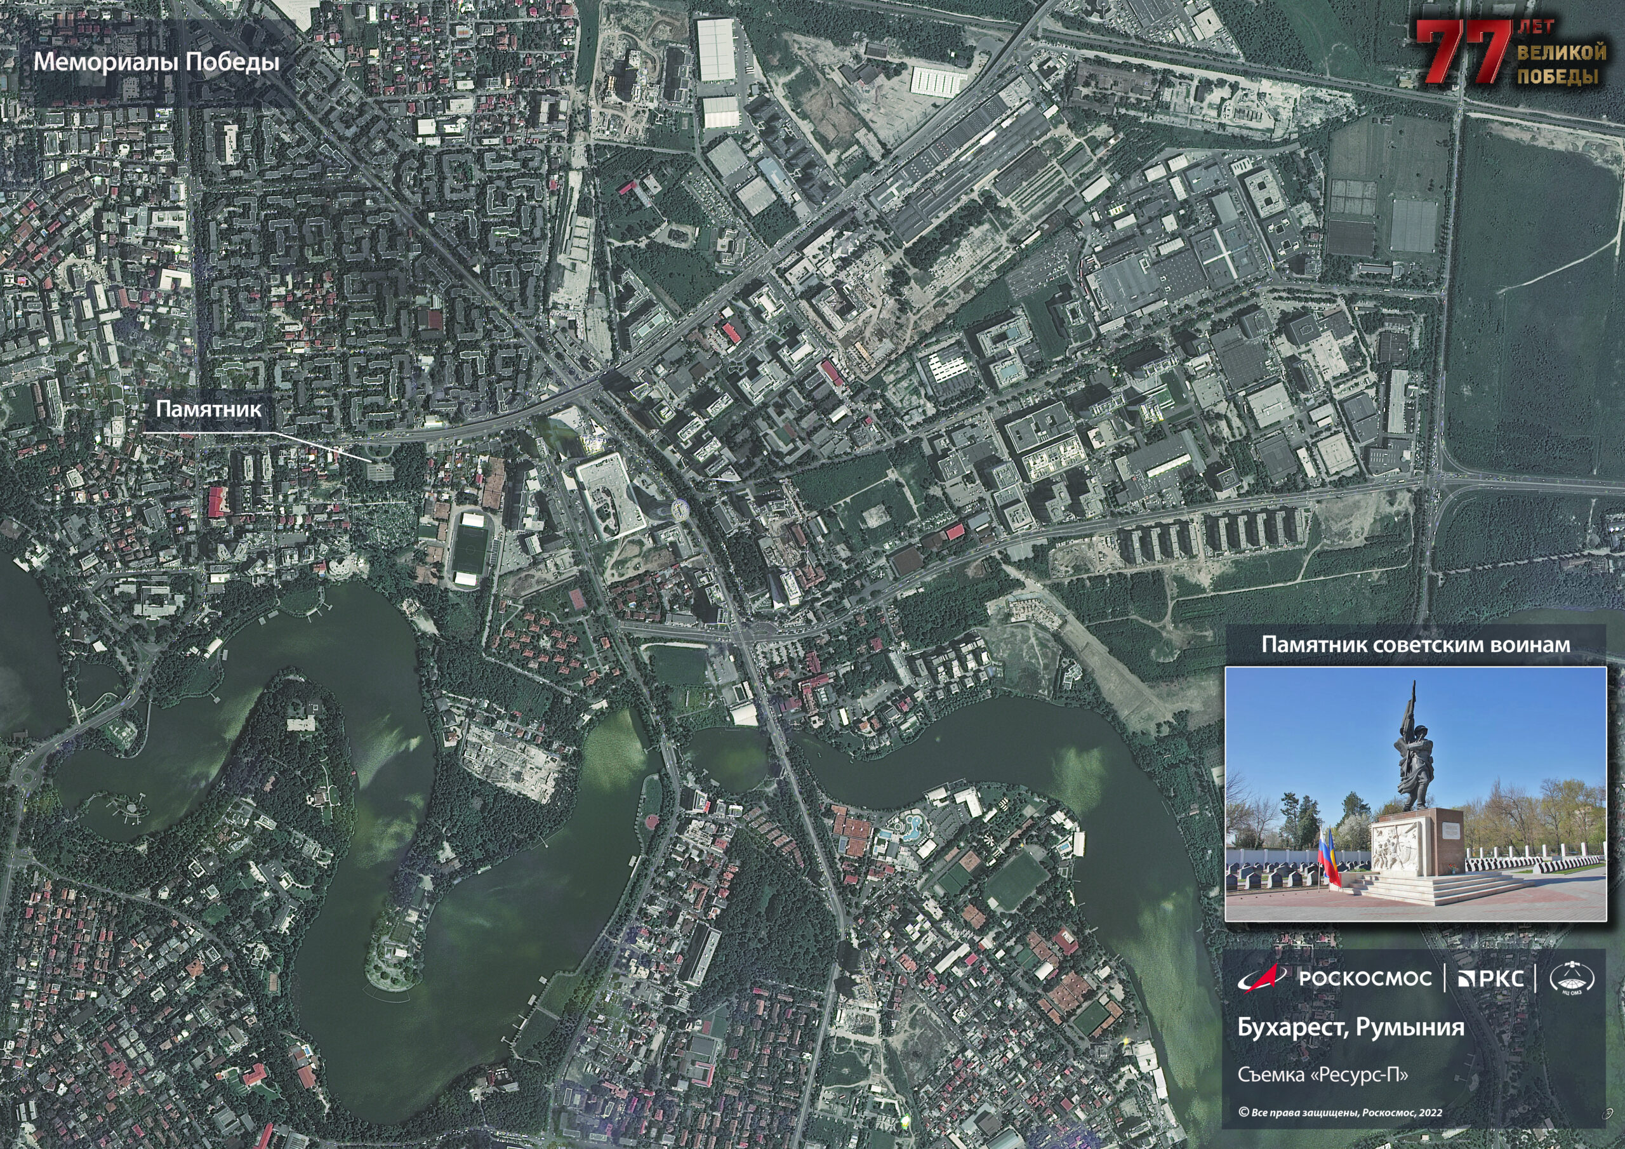
Task: Click the РКС logo
Action: [1491, 979]
